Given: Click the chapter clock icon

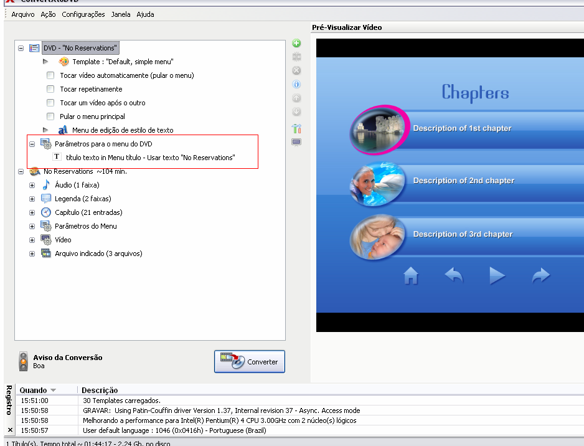Looking at the screenshot, I should (46, 212).
